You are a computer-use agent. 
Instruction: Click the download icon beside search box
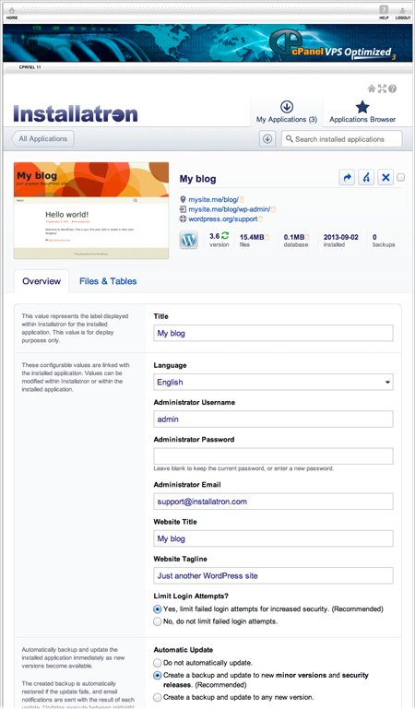click(267, 139)
